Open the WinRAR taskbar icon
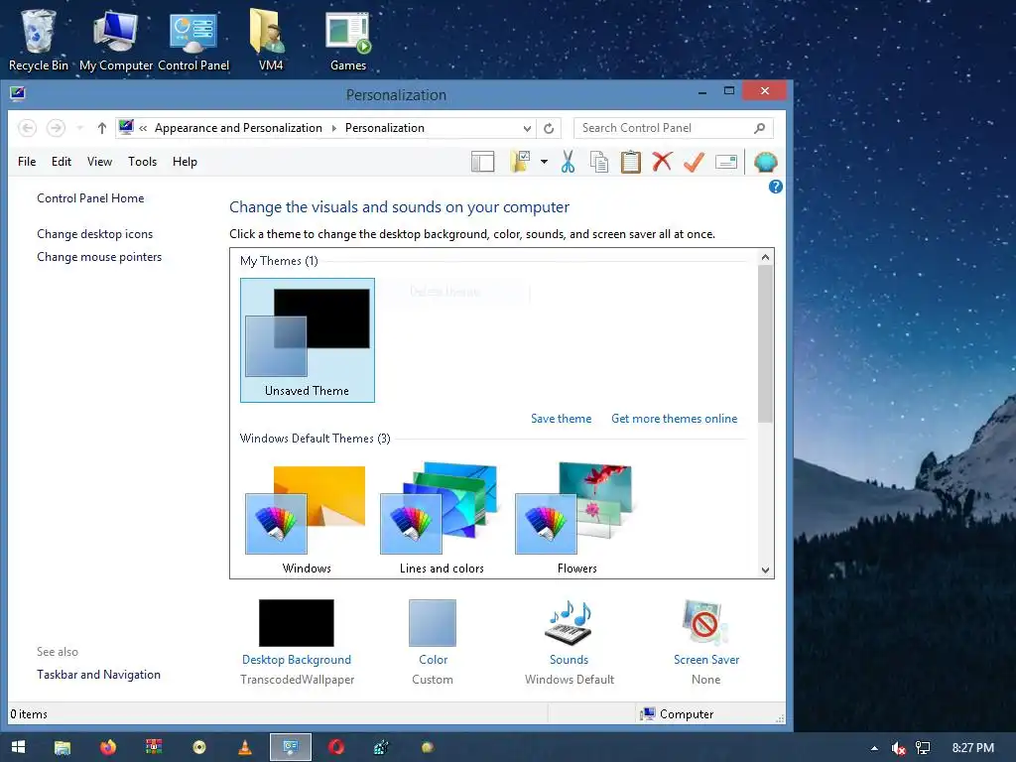The image size is (1016, 762). (x=154, y=747)
